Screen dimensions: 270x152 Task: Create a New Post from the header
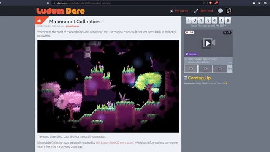coord(204,11)
